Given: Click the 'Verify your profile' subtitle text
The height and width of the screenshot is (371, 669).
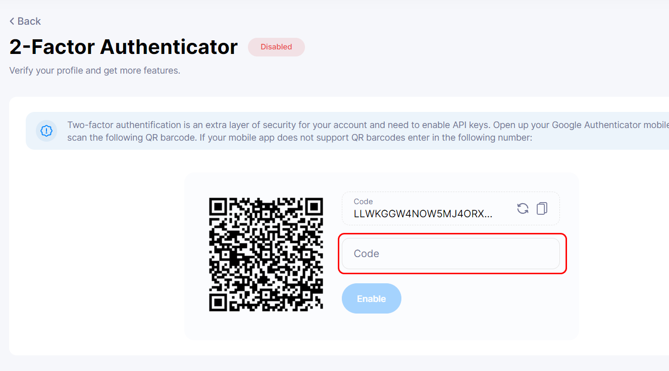Looking at the screenshot, I should coord(94,71).
